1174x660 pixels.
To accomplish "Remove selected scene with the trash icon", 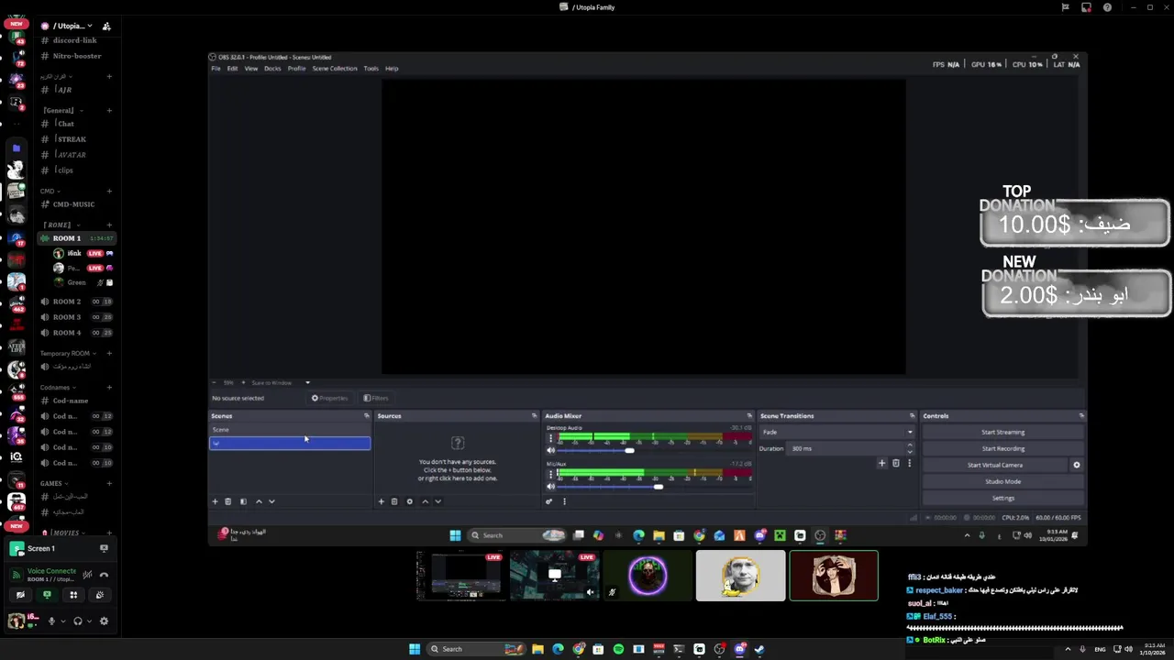I will (x=227, y=501).
